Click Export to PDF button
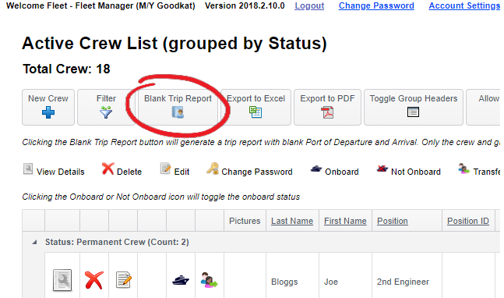The height and width of the screenshot is (298, 504). pyautogui.click(x=327, y=107)
